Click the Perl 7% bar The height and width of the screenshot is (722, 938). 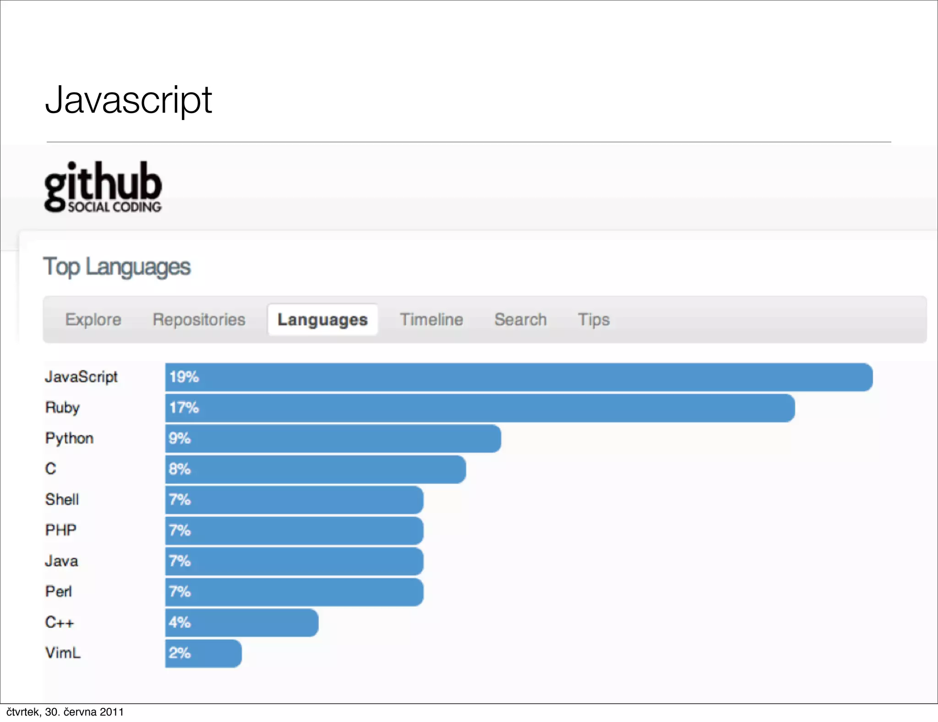click(x=294, y=592)
